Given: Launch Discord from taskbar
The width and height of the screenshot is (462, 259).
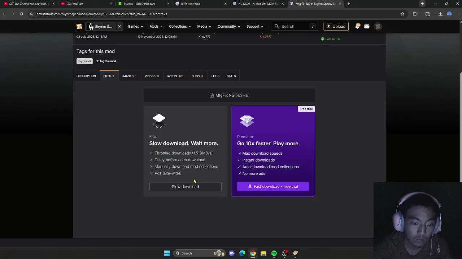Looking at the screenshot, I should 232,253.
